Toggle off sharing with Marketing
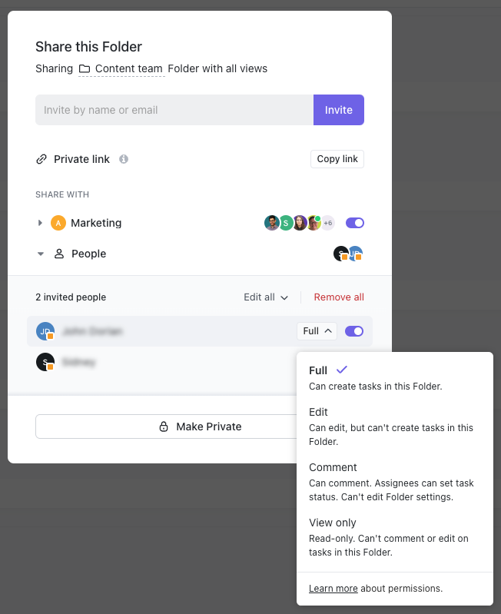This screenshot has width=501, height=614. coord(354,223)
